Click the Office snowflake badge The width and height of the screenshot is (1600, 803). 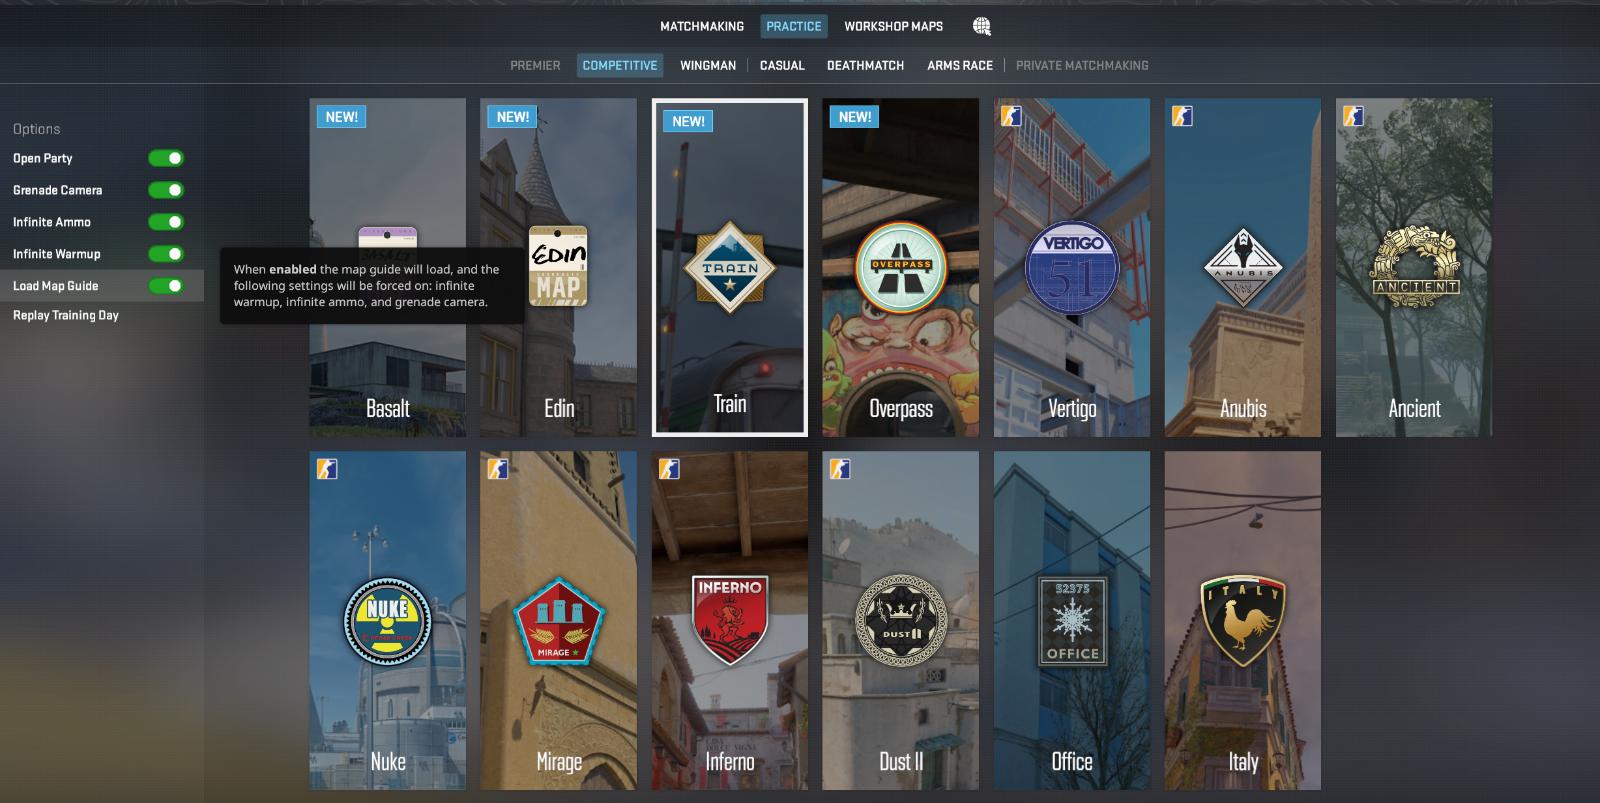coord(1071,621)
